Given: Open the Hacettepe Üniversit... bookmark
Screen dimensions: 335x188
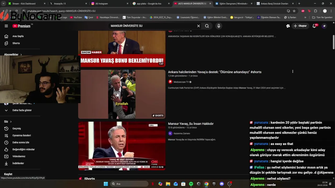Looking at the screenshot, I should [x=108, y=17].
